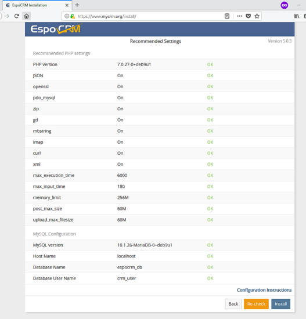
Task: Click the padlock connection security icon
Action: (73, 16)
